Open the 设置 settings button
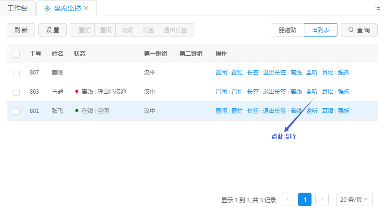Image resolution: width=384 pixels, height=209 pixels. coord(52,30)
